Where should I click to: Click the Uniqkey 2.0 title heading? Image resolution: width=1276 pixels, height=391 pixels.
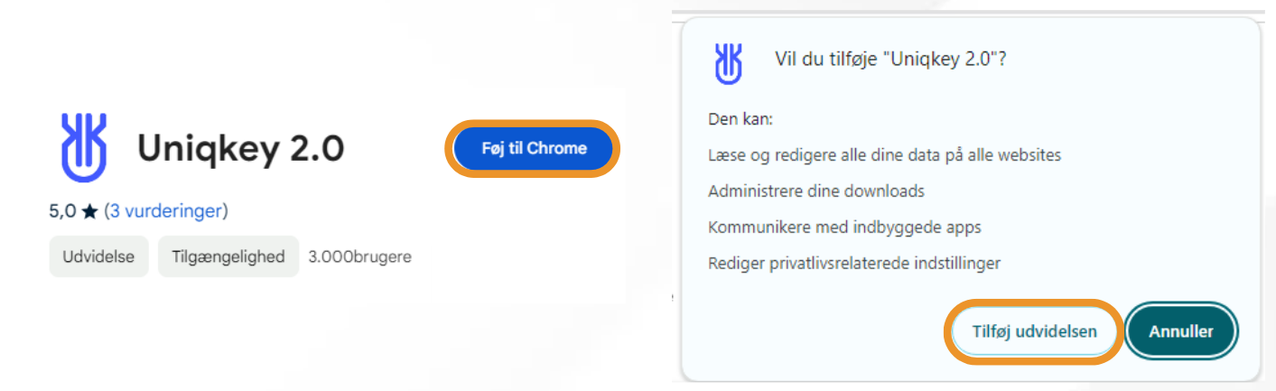(240, 148)
